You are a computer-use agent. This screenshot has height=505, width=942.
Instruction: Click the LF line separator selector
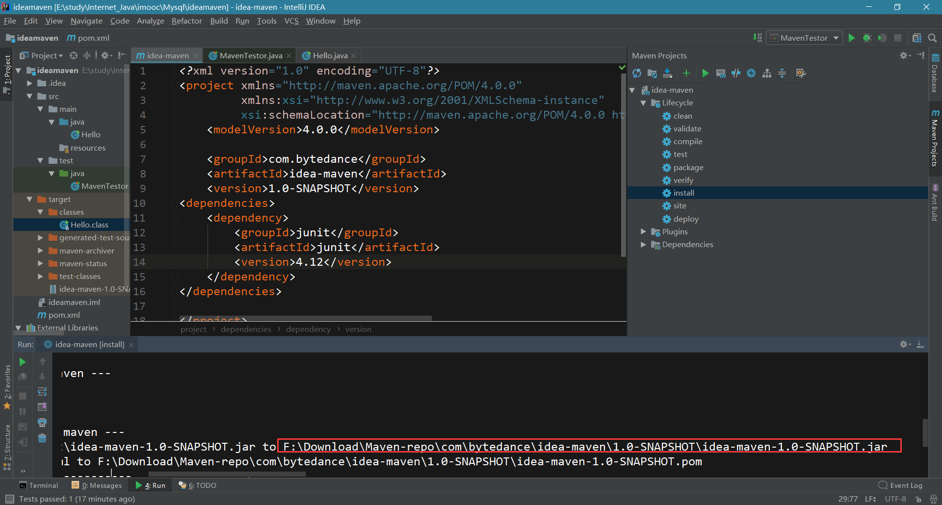coord(870,499)
